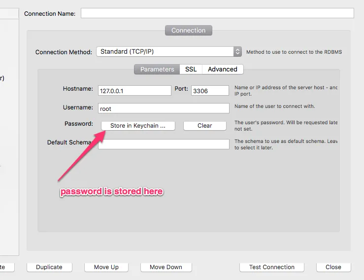This screenshot has height=280, width=364.
Task: Switch to the SSL tab
Action: 191,69
